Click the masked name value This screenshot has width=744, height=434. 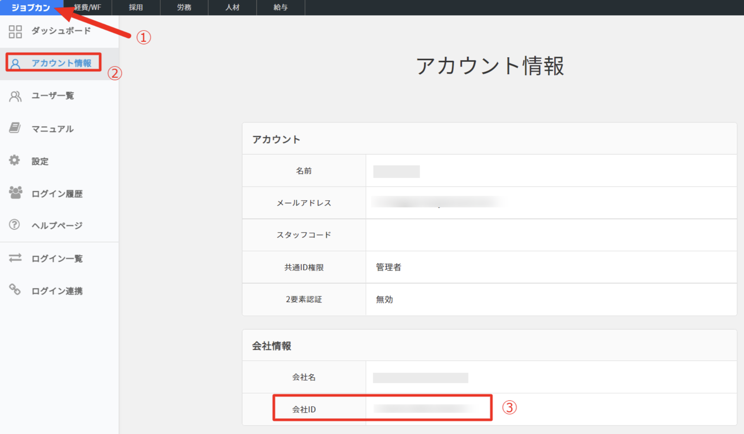pyautogui.click(x=396, y=171)
